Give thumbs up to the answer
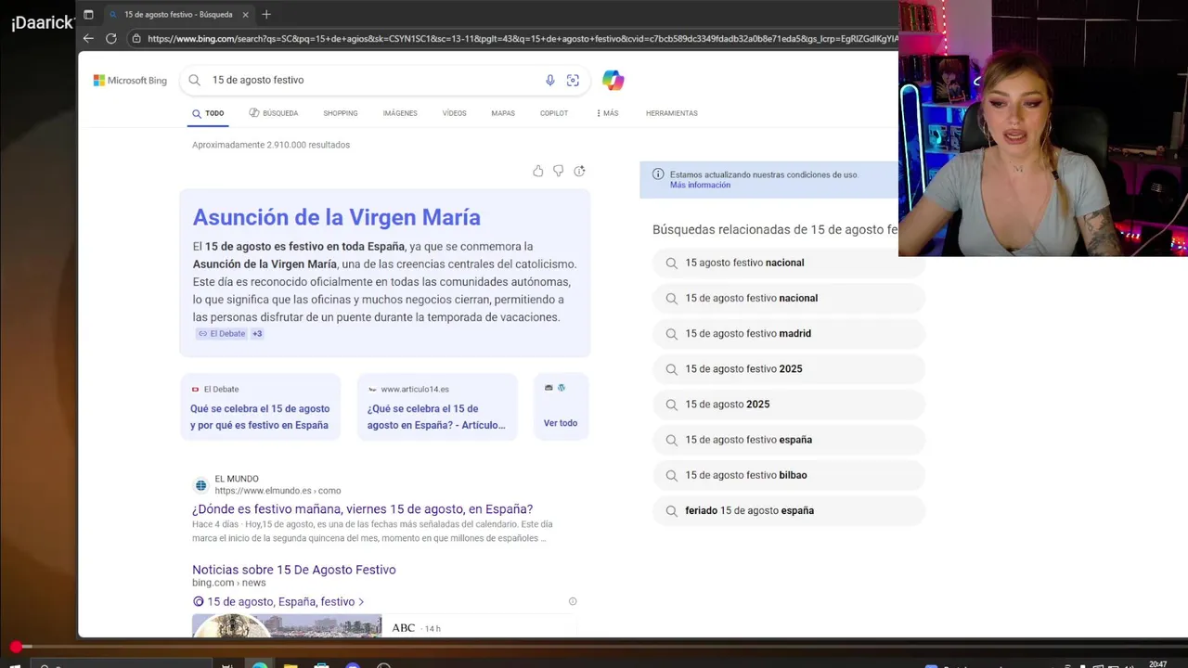This screenshot has width=1188, height=668. tap(538, 171)
